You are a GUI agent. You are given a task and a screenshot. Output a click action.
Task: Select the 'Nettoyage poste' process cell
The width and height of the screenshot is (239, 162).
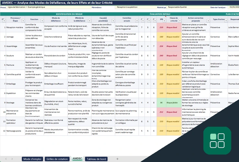point(16,131)
